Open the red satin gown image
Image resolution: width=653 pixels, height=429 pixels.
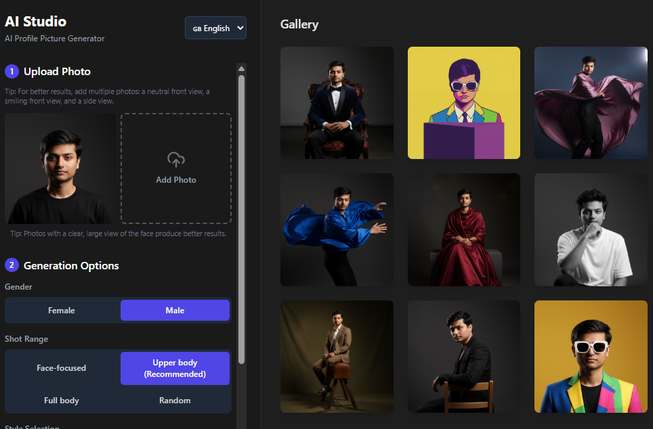pos(464,229)
